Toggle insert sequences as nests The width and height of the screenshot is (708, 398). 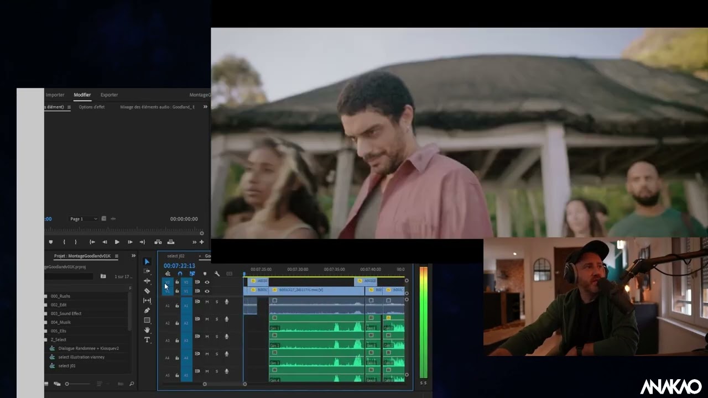point(168,274)
